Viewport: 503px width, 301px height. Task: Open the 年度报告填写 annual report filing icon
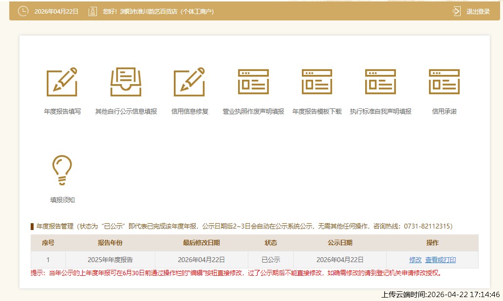pos(62,83)
